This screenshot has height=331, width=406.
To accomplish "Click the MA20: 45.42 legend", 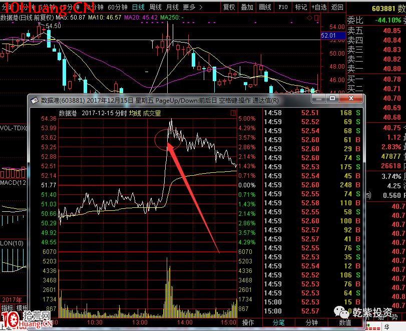I will [141, 18].
